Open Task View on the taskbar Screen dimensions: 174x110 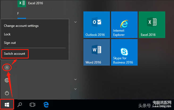[32, 105]
